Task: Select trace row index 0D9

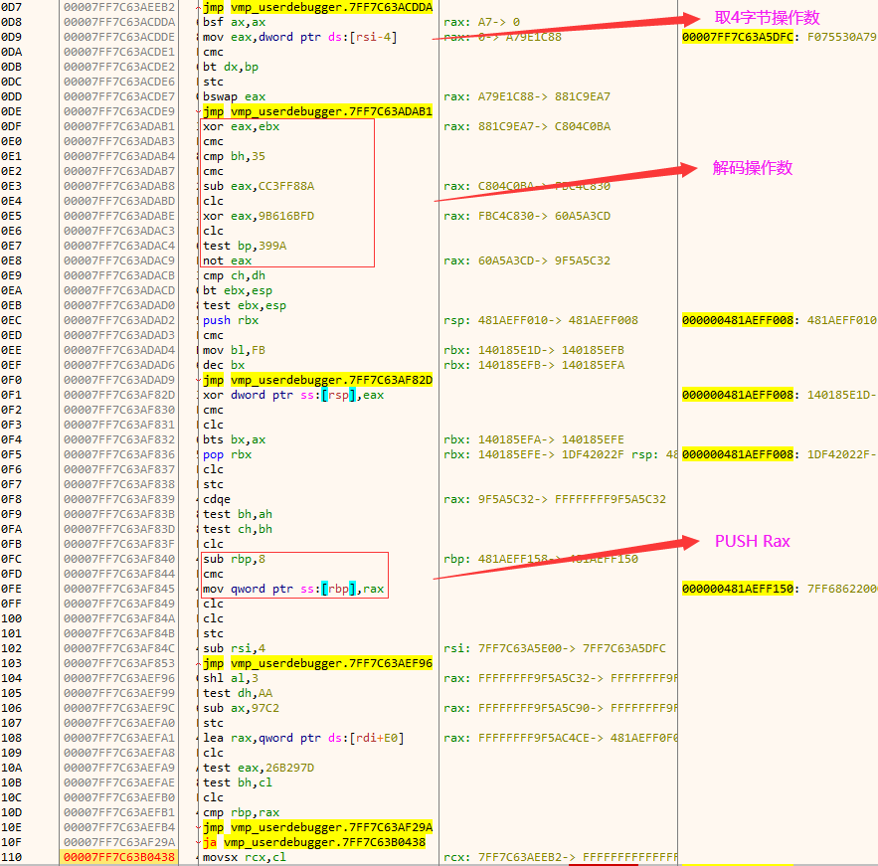Action: pyautogui.click(x=11, y=37)
